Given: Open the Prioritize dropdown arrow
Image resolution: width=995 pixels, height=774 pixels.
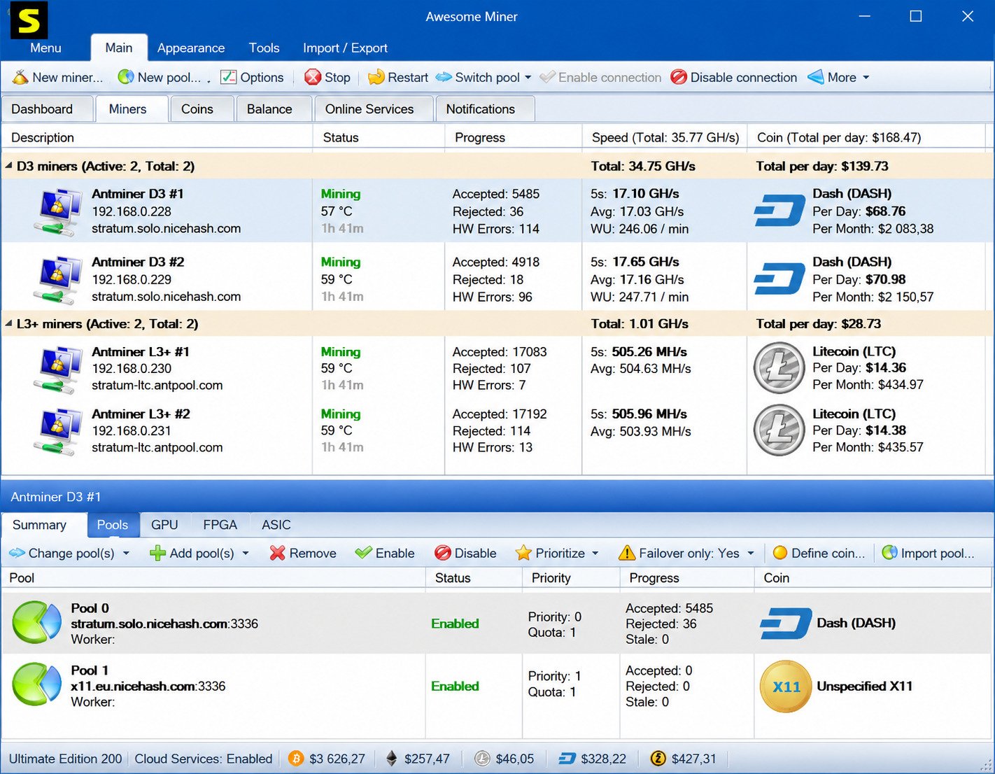Looking at the screenshot, I should coord(595,554).
